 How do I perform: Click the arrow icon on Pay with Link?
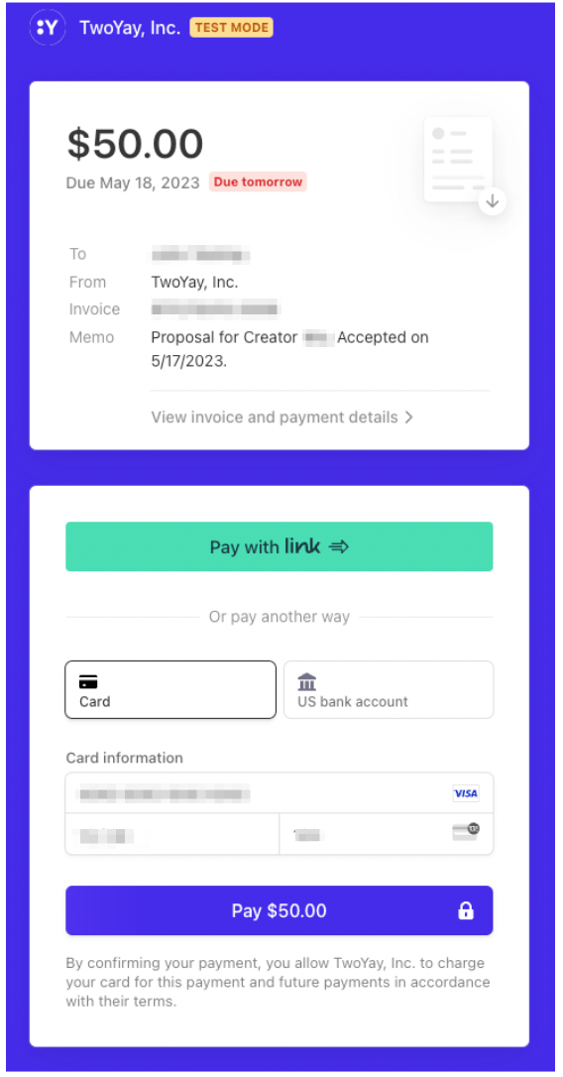click(338, 546)
